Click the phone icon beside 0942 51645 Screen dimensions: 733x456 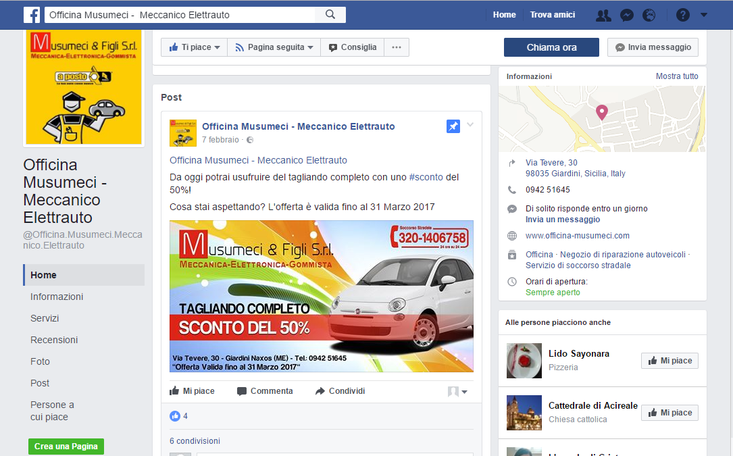tap(512, 190)
